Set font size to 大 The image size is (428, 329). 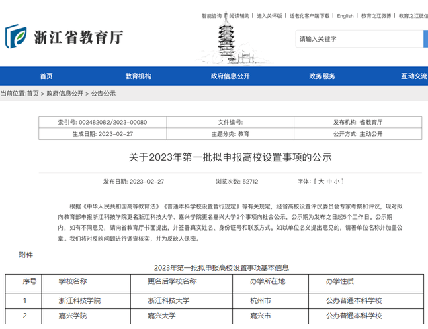(321, 182)
